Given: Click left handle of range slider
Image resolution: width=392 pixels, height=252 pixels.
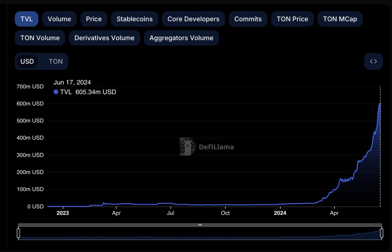Looking at the screenshot, I should coord(18,233).
